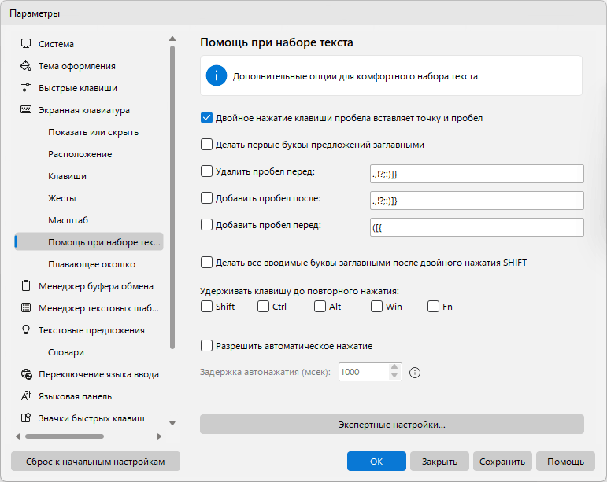Viewport: 607px width, 482px height.
Task: Uncheck double-space inserts period checkbox
Action: click(206, 118)
